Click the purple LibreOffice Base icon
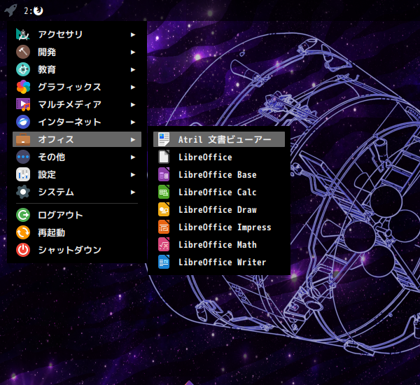This screenshot has width=420, height=385. (164, 174)
